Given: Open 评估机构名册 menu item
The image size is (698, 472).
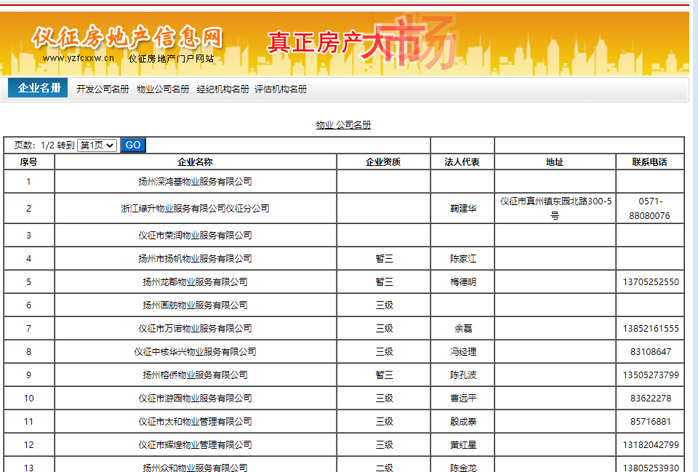Looking at the screenshot, I should point(281,89).
